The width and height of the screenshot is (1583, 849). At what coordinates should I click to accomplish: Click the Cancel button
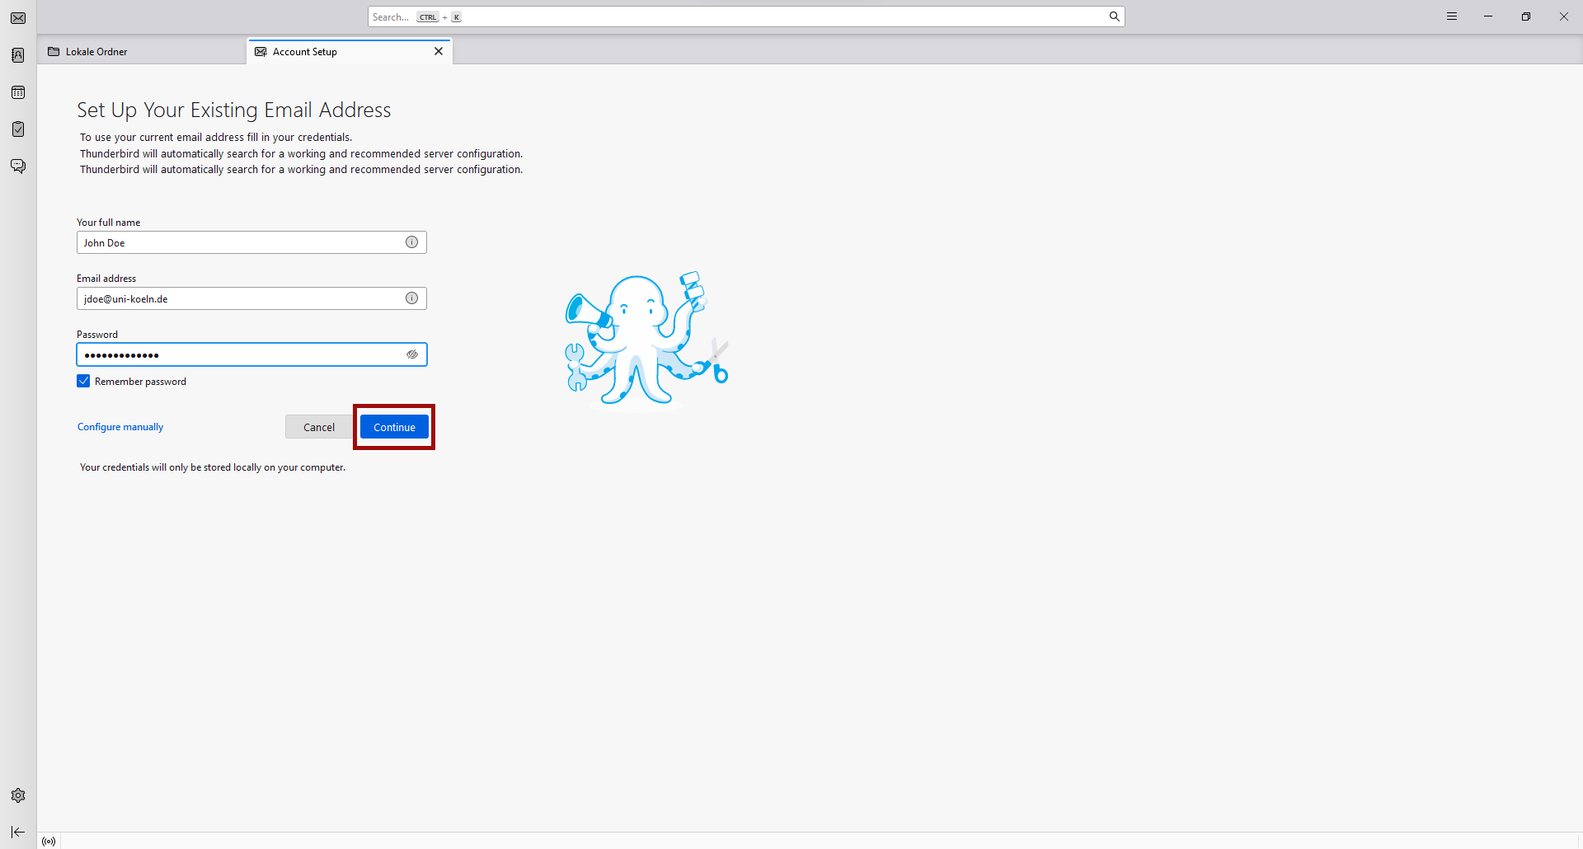319,427
